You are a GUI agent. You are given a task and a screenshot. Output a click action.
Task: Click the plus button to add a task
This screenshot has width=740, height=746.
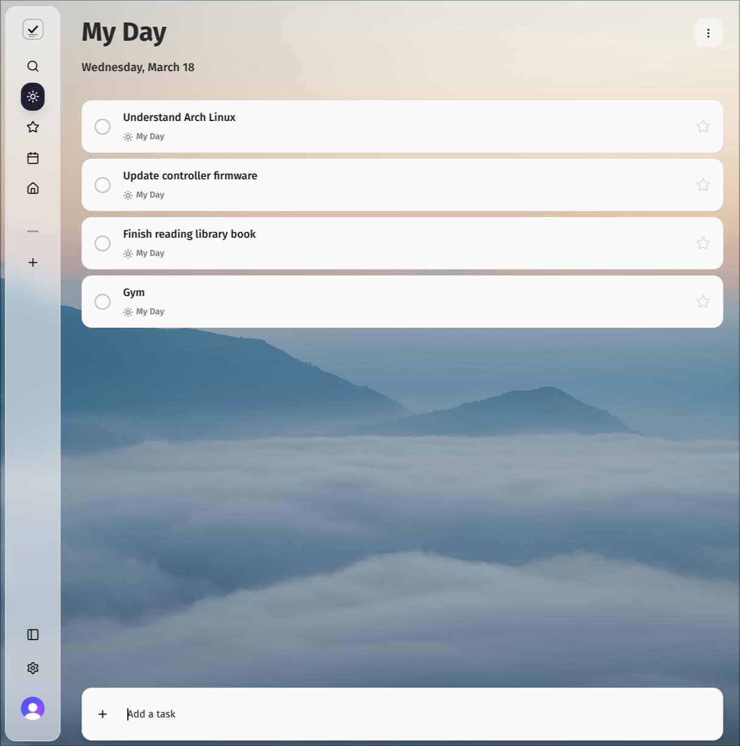pyautogui.click(x=102, y=714)
